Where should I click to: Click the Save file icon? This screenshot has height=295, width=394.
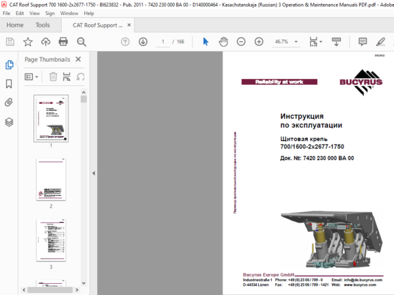[10, 42]
